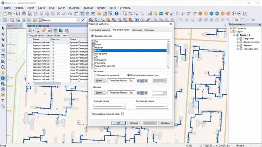Image resolution: width=262 pixels, height=147 pixels.
Task: Select 'Физическое имя поля' radio button
Action: pyautogui.click(x=95, y=75)
